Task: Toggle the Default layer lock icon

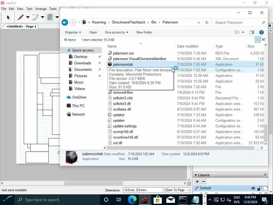Action: coord(259,188)
